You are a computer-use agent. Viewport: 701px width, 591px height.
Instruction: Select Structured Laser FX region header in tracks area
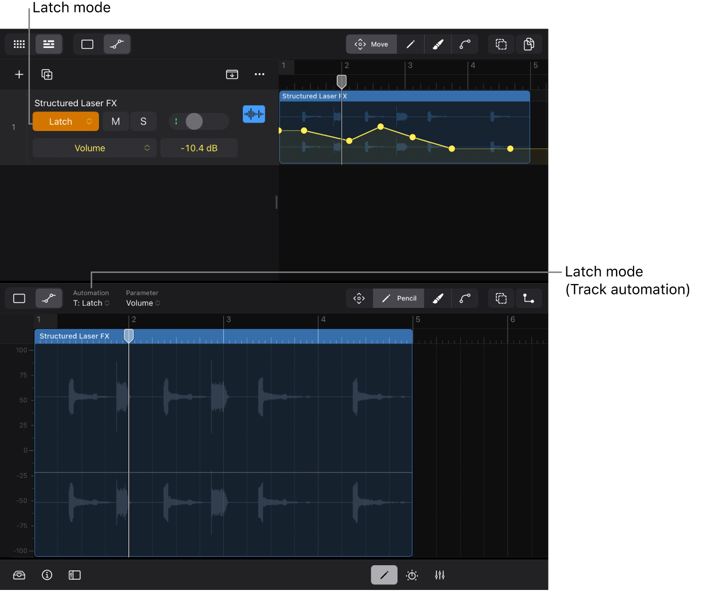pyautogui.click(x=405, y=96)
